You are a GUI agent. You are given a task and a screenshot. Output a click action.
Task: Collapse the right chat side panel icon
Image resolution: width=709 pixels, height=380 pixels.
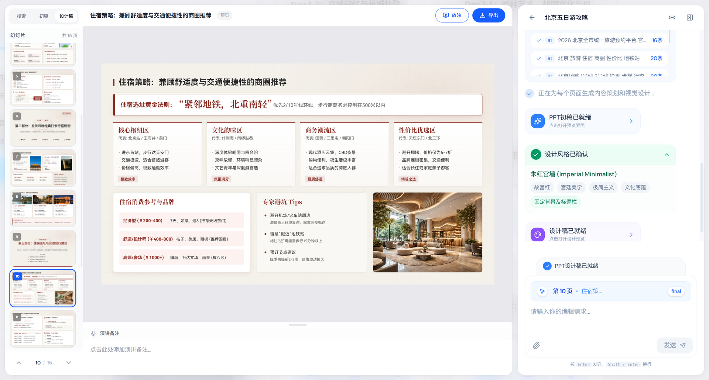click(689, 18)
